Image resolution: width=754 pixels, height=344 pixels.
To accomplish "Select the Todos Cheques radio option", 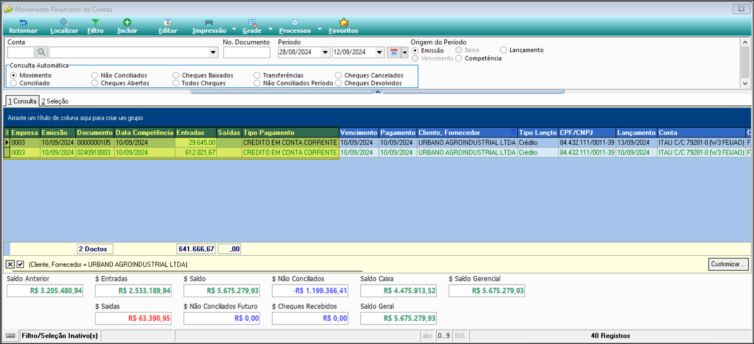I will point(176,83).
